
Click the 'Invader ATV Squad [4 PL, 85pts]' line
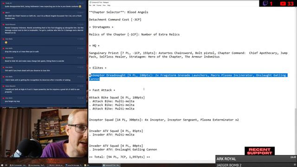pyautogui.click(x=116, y=131)
